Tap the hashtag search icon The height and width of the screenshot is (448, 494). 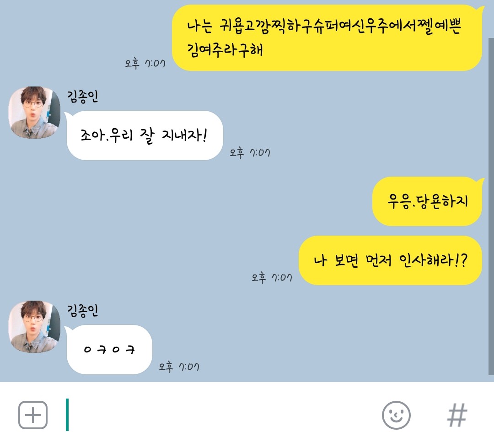457,415
